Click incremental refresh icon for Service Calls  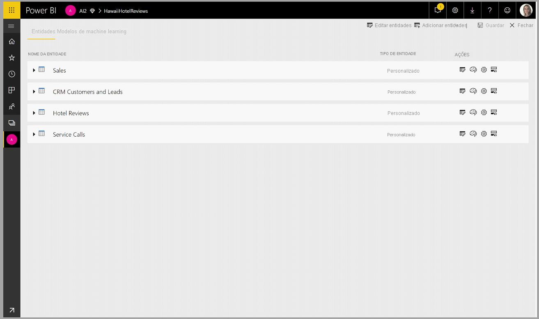494,134
